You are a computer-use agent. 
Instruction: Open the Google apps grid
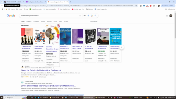[167, 16]
